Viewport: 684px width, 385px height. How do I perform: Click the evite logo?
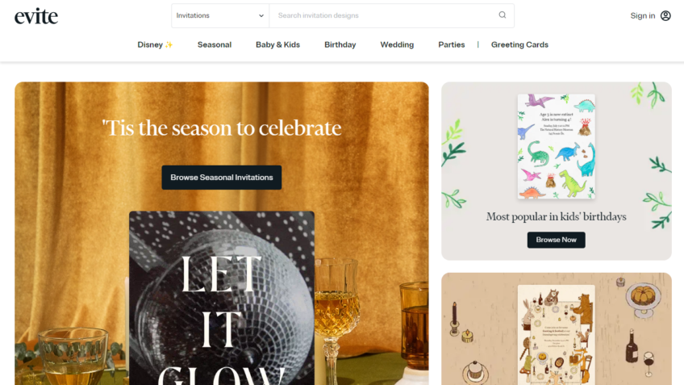point(36,16)
